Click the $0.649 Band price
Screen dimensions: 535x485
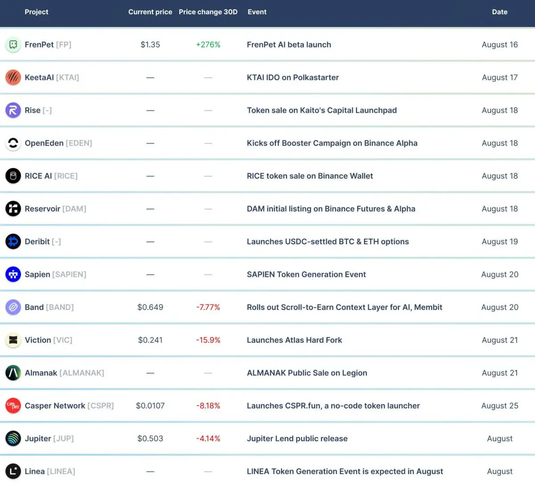click(x=150, y=307)
